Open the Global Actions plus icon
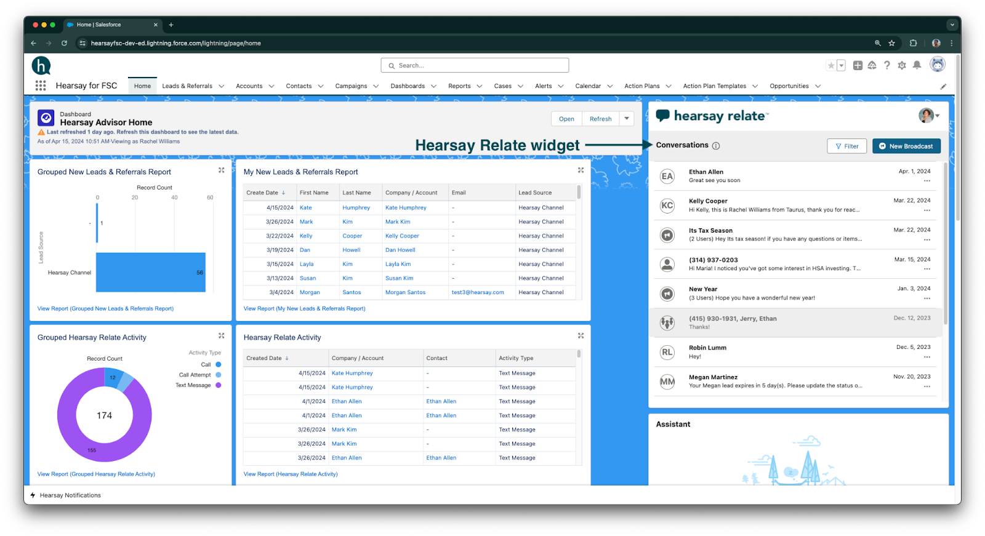The width and height of the screenshot is (985, 536). pyautogui.click(x=858, y=65)
